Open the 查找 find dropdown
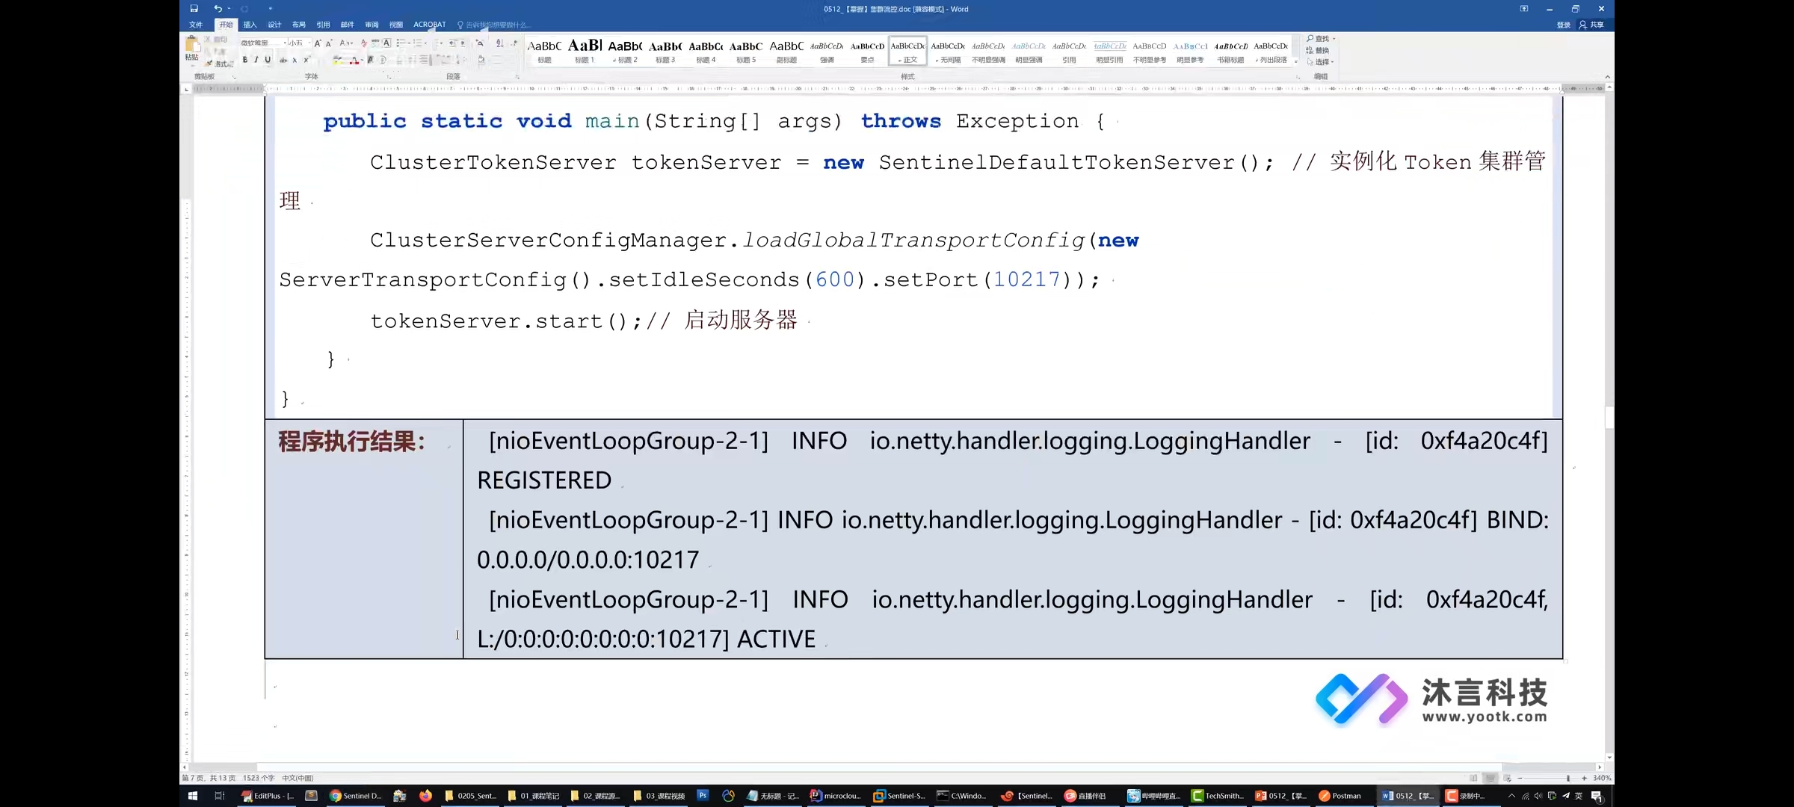The image size is (1794, 807). pos(1321,39)
